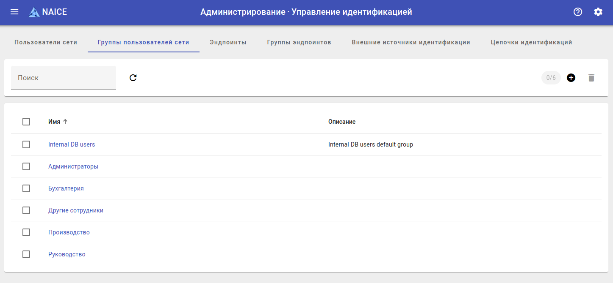Switch to the Пользователи сети tab

pos(46,42)
